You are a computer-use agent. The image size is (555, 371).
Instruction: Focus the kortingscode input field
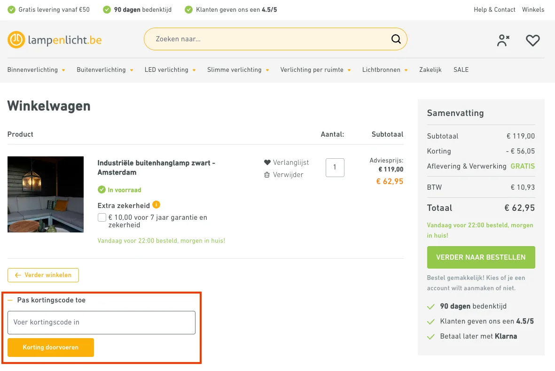[101, 323]
